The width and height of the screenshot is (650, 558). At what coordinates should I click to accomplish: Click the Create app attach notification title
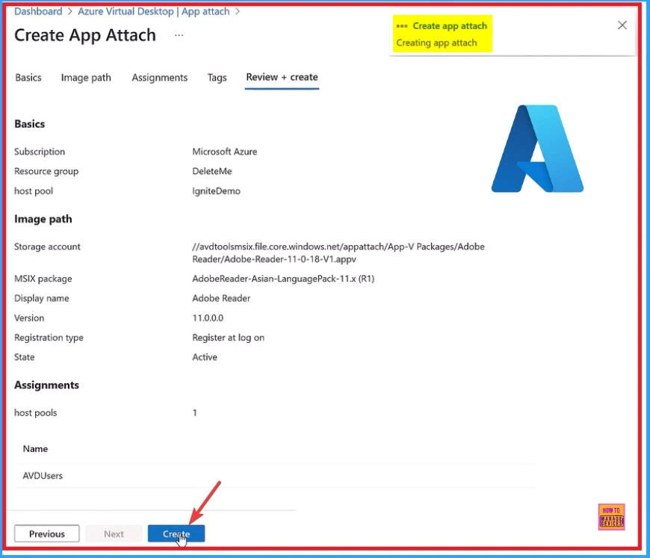(450, 26)
